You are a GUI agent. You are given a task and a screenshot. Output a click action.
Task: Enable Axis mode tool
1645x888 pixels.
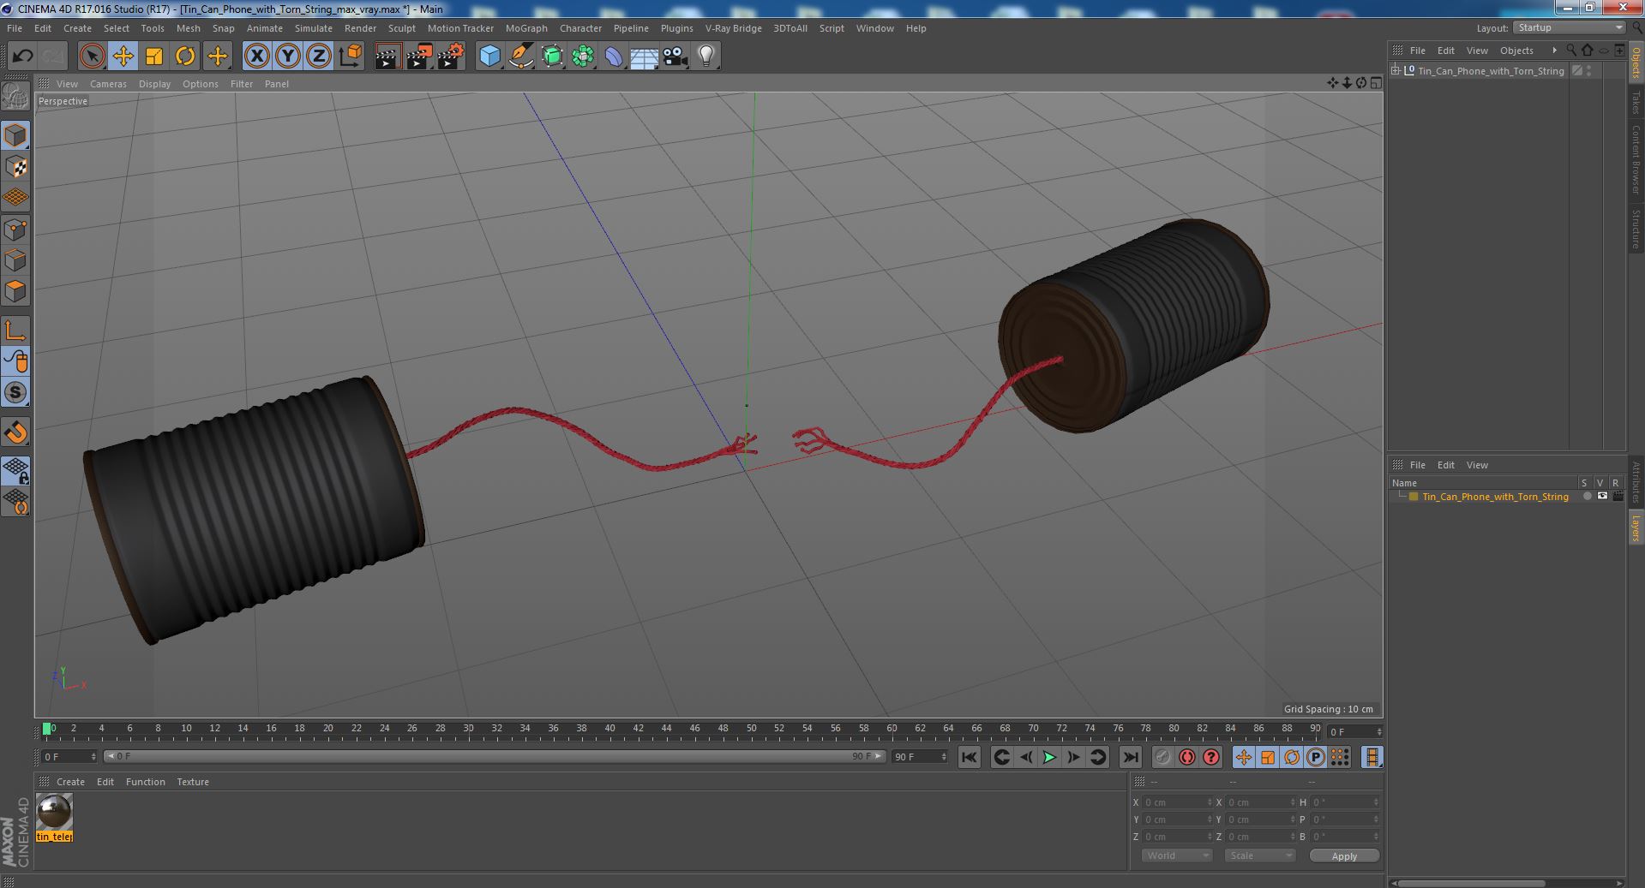click(x=15, y=331)
